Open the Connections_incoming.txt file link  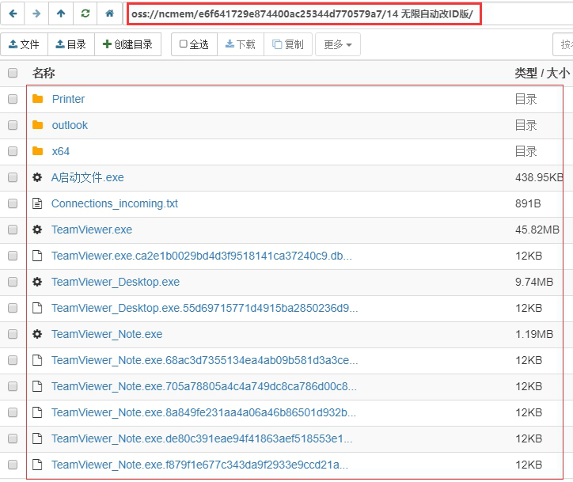tap(115, 203)
